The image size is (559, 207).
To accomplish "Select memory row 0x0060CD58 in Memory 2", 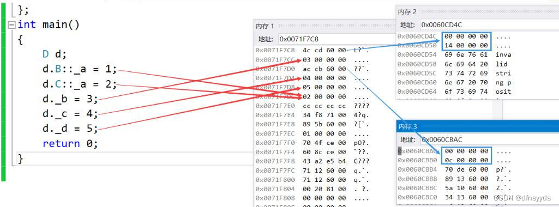I will [454, 64].
